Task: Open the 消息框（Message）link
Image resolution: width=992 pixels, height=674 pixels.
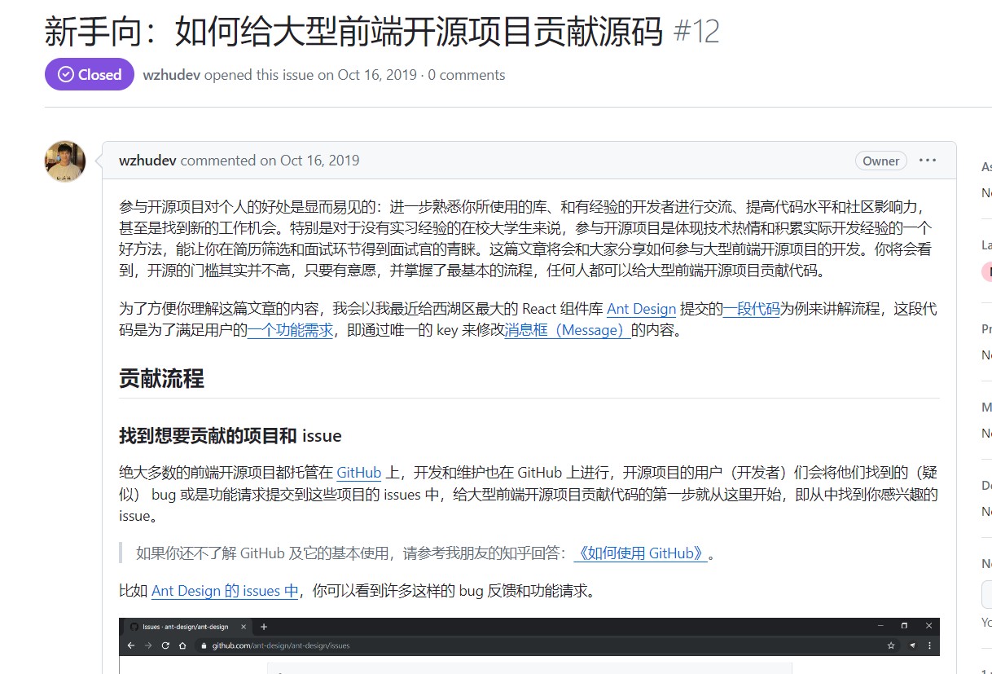Action: tap(568, 330)
